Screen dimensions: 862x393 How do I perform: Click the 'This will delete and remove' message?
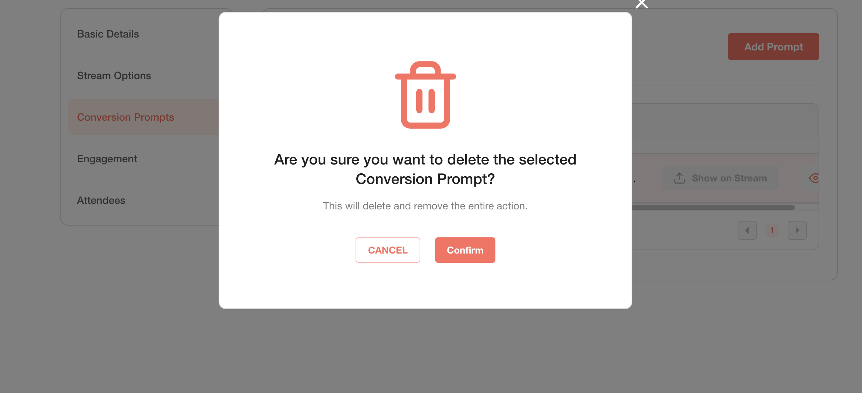coord(425,206)
